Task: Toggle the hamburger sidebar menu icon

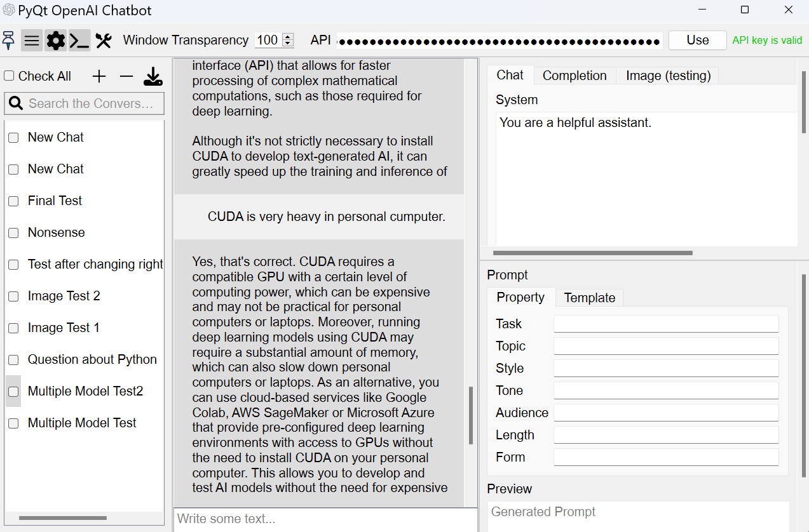Action: click(32, 41)
